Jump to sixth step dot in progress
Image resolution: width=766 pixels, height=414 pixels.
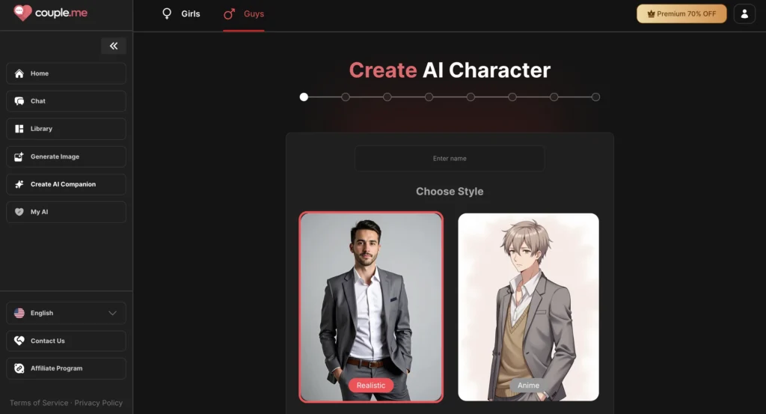(x=512, y=97)
